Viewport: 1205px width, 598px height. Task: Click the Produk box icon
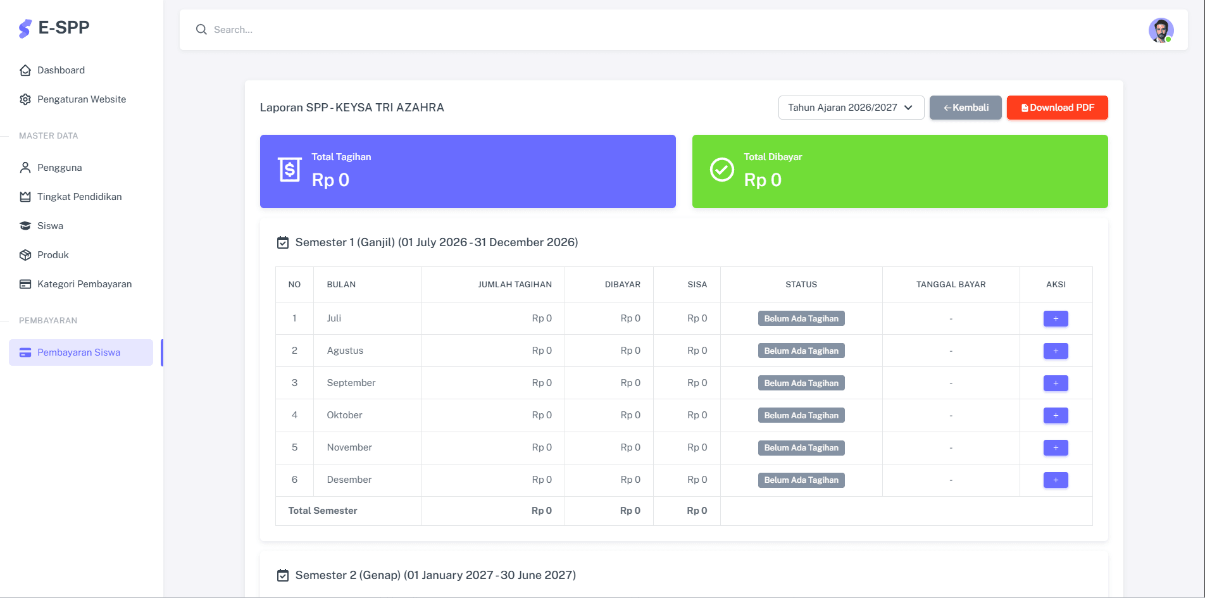point(25,255)
